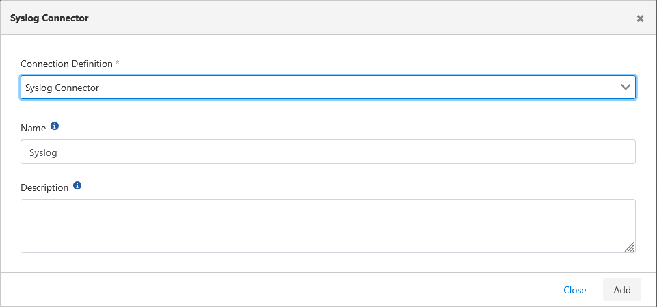Click the info icon beside Name
This screenshot has width=657, height=307.
[x=55, y=126]
